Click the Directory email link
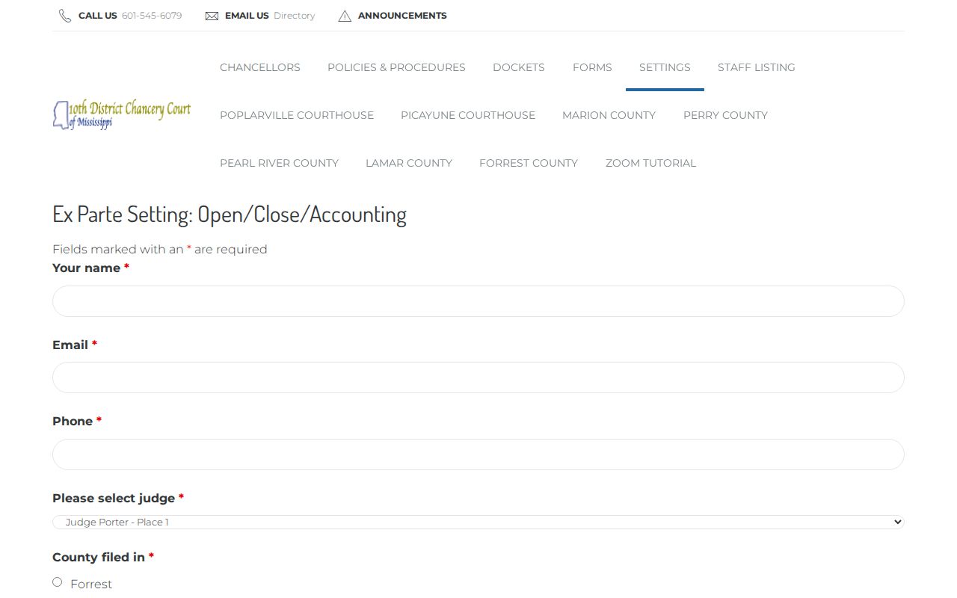This screenshot has height=598, width=957. pos(294,16)
